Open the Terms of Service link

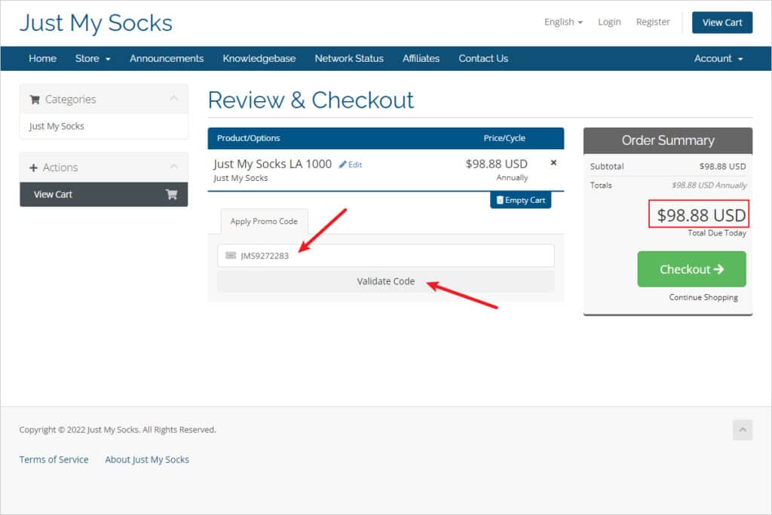point(54,459)
